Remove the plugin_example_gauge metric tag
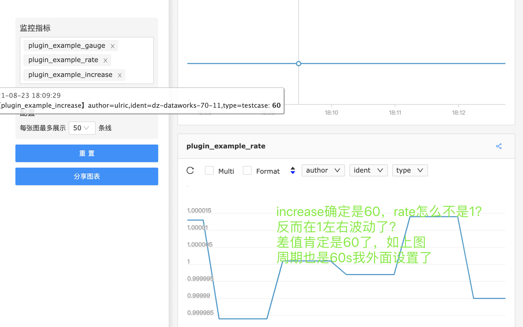Viewport: 523px width, 327px height. pyautogui.click(x=112, y=46)
